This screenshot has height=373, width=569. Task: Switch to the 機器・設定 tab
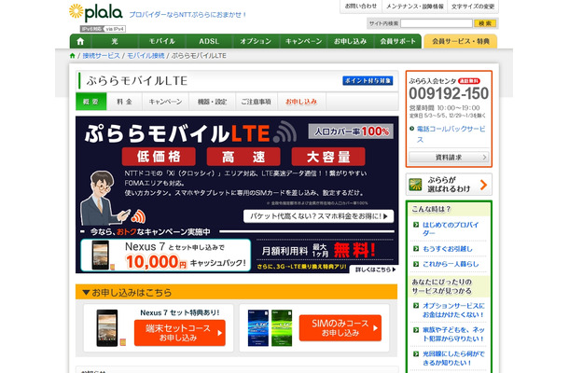pos(213,102)
